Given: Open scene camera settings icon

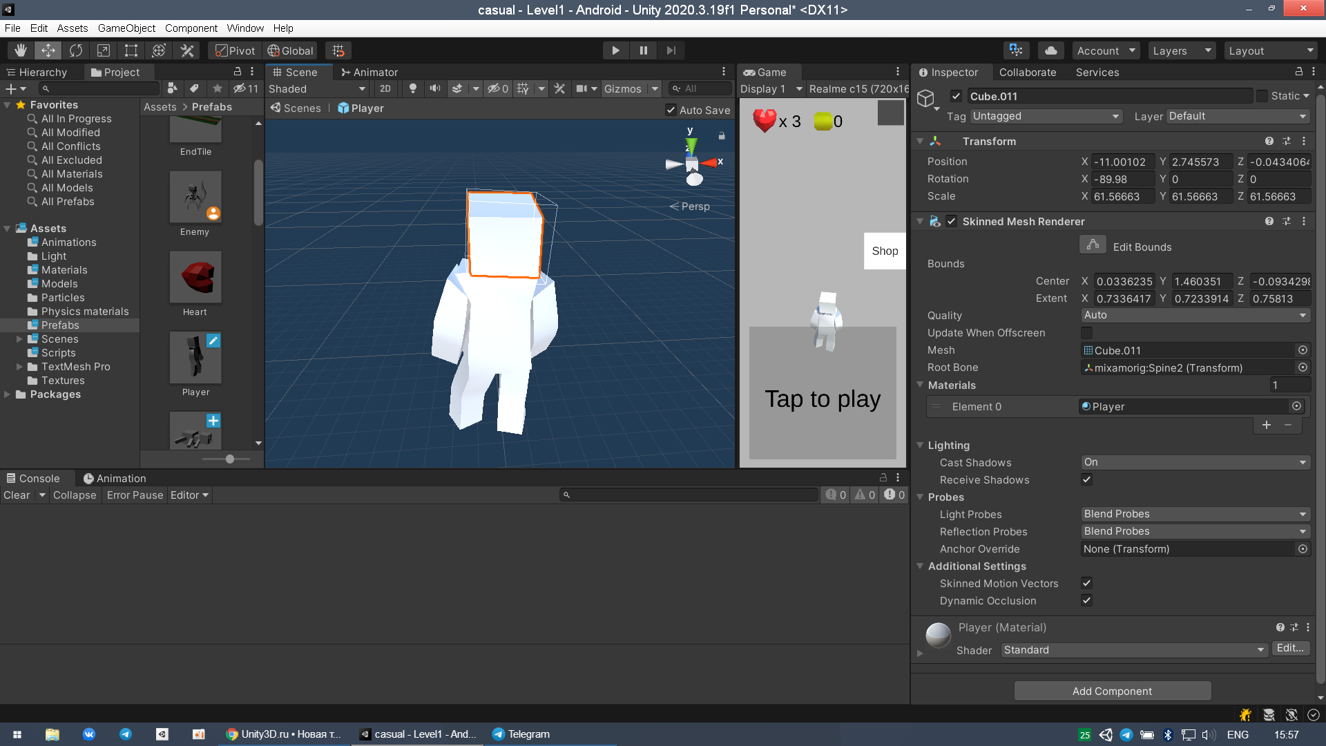Looking at the screenshot, I should (x=582, y=88).
